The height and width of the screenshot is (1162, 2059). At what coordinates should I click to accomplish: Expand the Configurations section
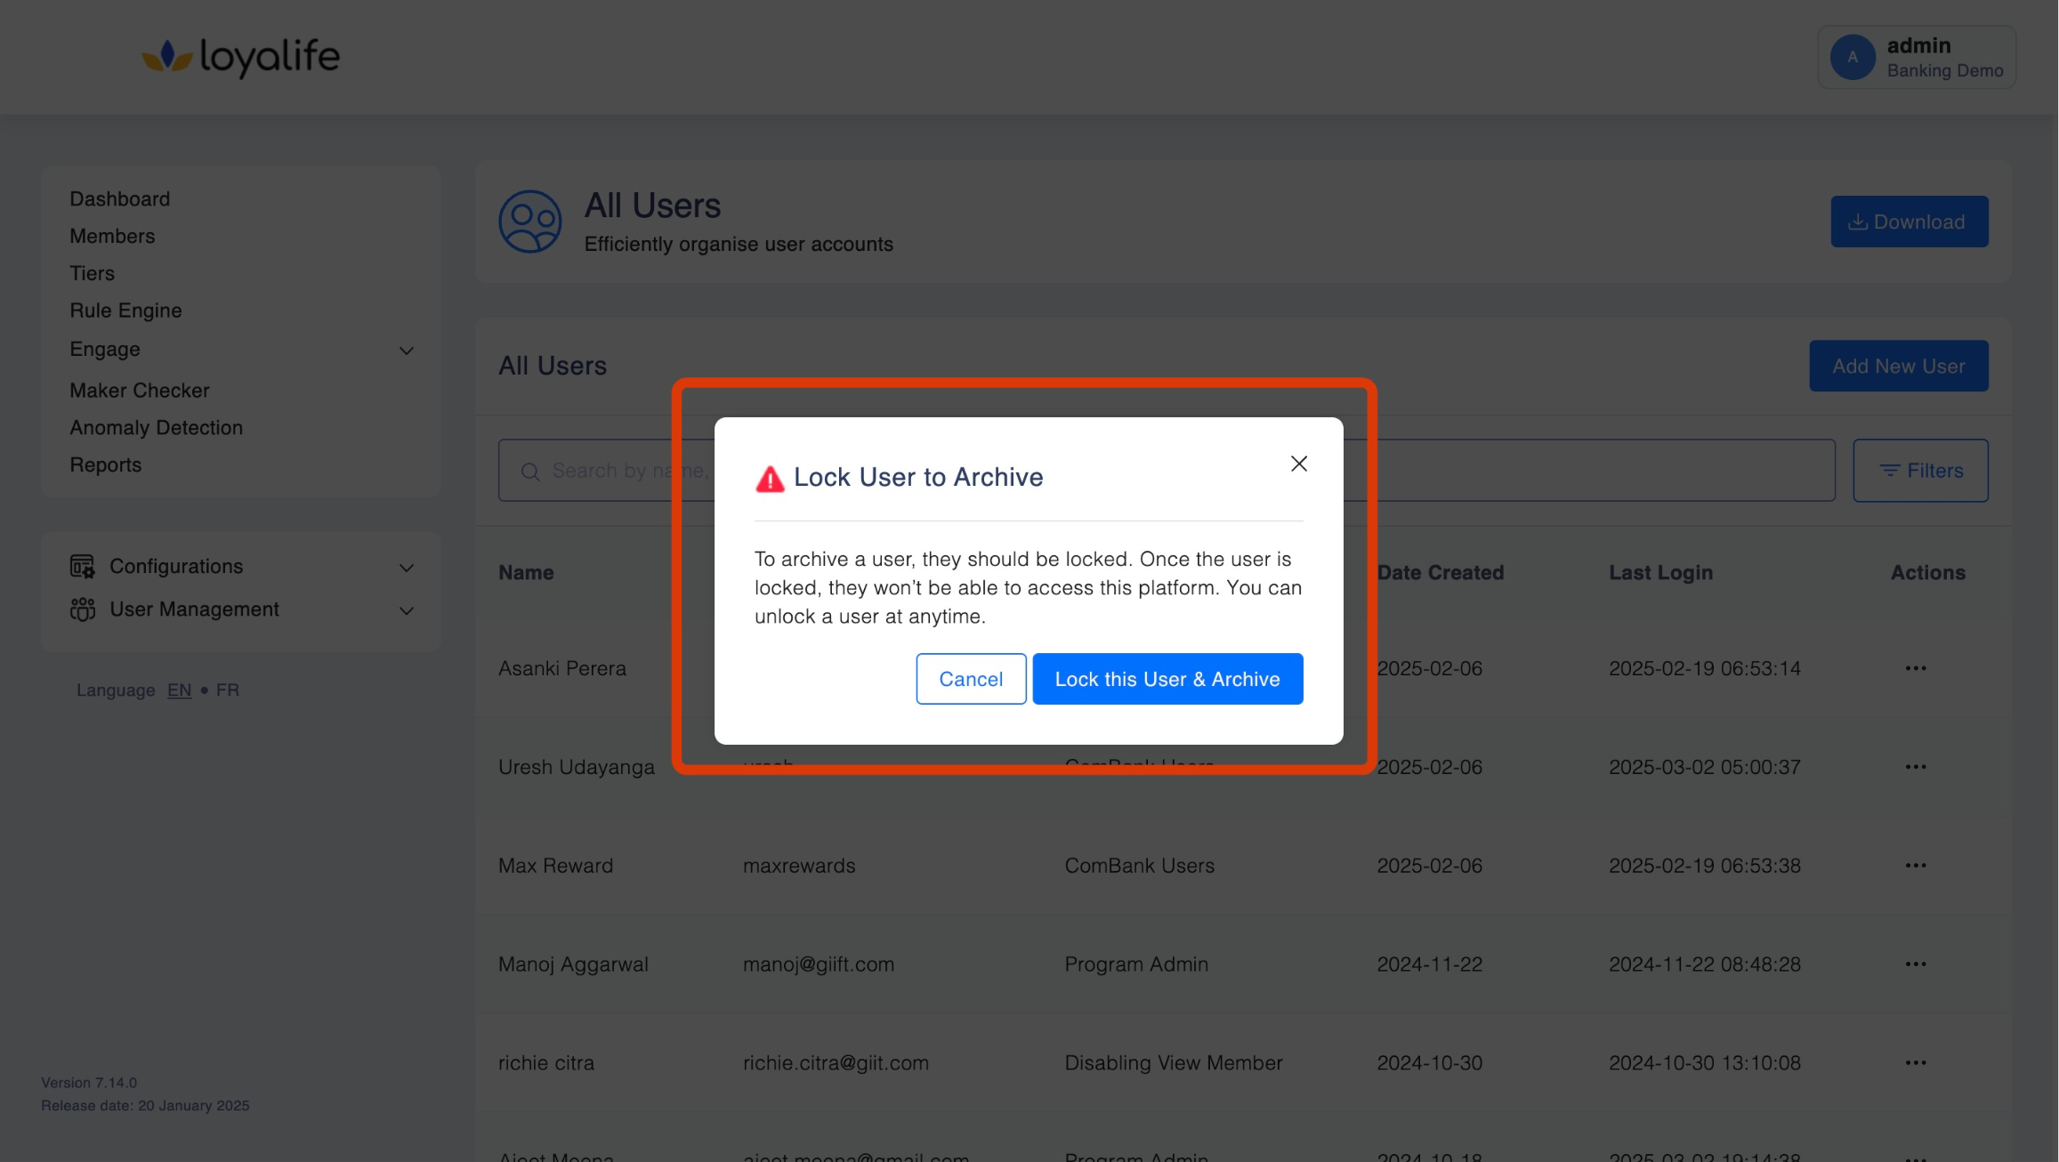pyautogui.click(x=407, y=568)
